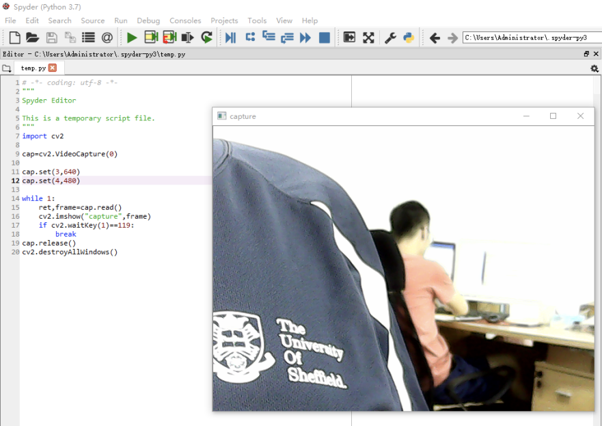Continue execution until next breakpoint
602x426 pixels.
pyautogui.click(x=305, y=38)
